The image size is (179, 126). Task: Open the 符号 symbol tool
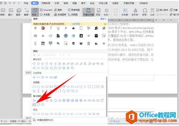(145, 12)
